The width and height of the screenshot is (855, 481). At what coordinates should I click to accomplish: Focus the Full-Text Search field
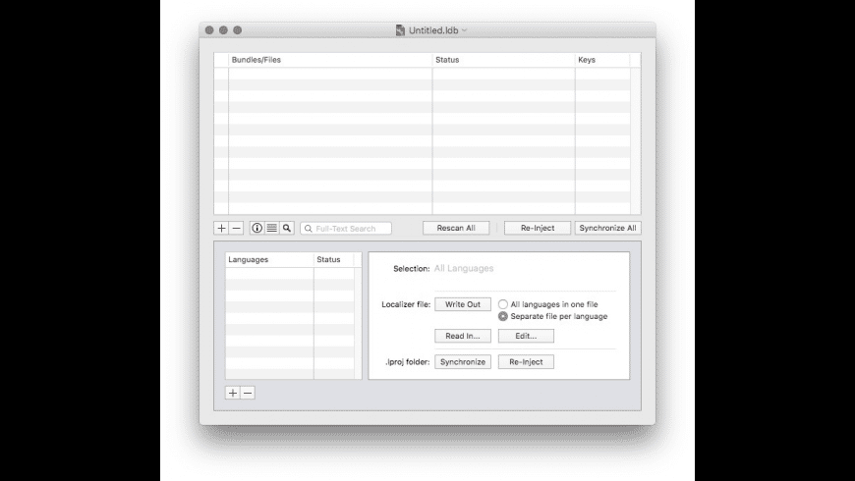coord(346,229)
